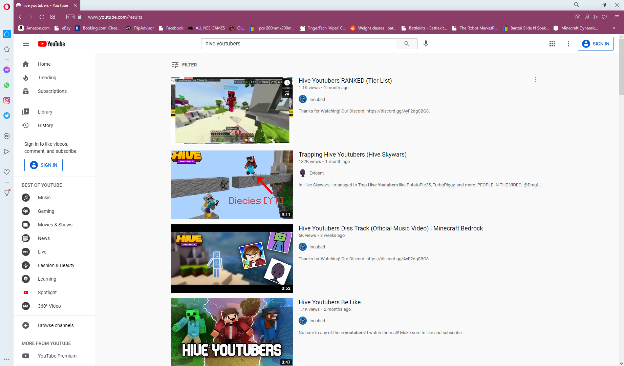The image size is (624, 366).
Task: Open options menu for Hive Youtubers RANKED video
Action: point(535,80)
